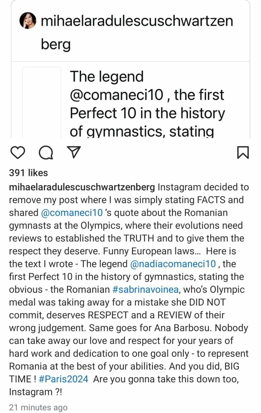Screen dimensions: 261x413
Task: Save the post with the bookmark icon
Action: click(x=243, y=153)
